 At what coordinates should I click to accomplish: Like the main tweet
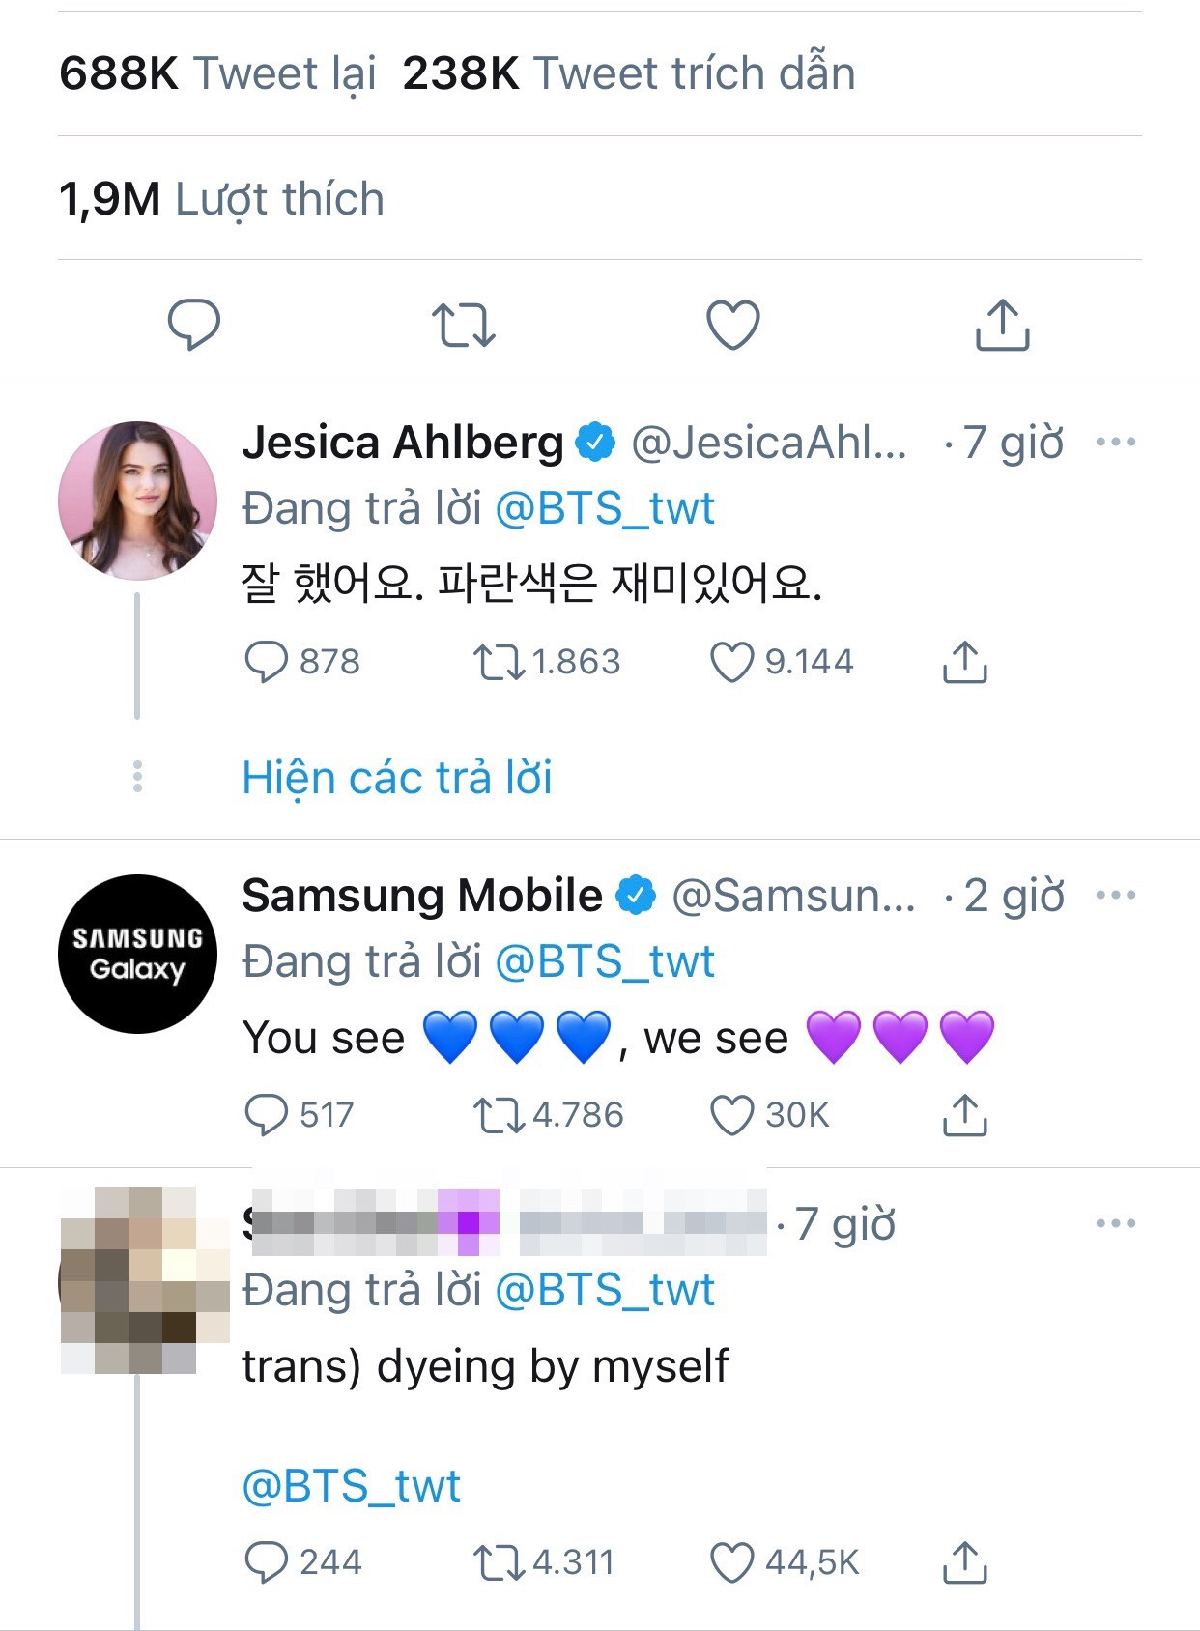(734, 326)
